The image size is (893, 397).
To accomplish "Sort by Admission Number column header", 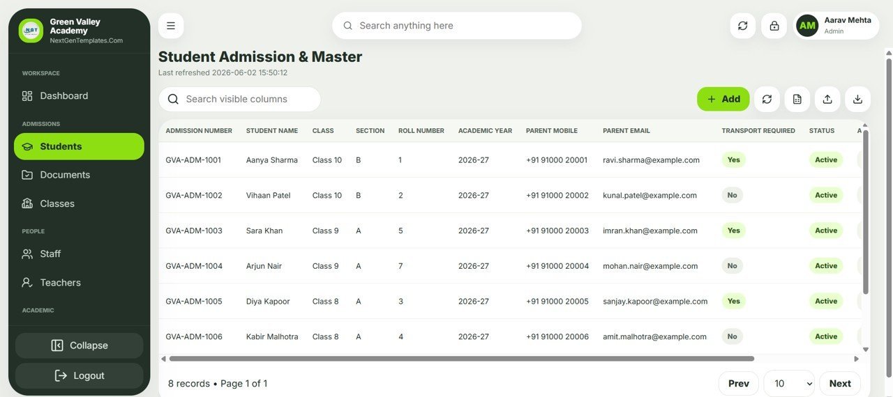I will tap(199, 131).
